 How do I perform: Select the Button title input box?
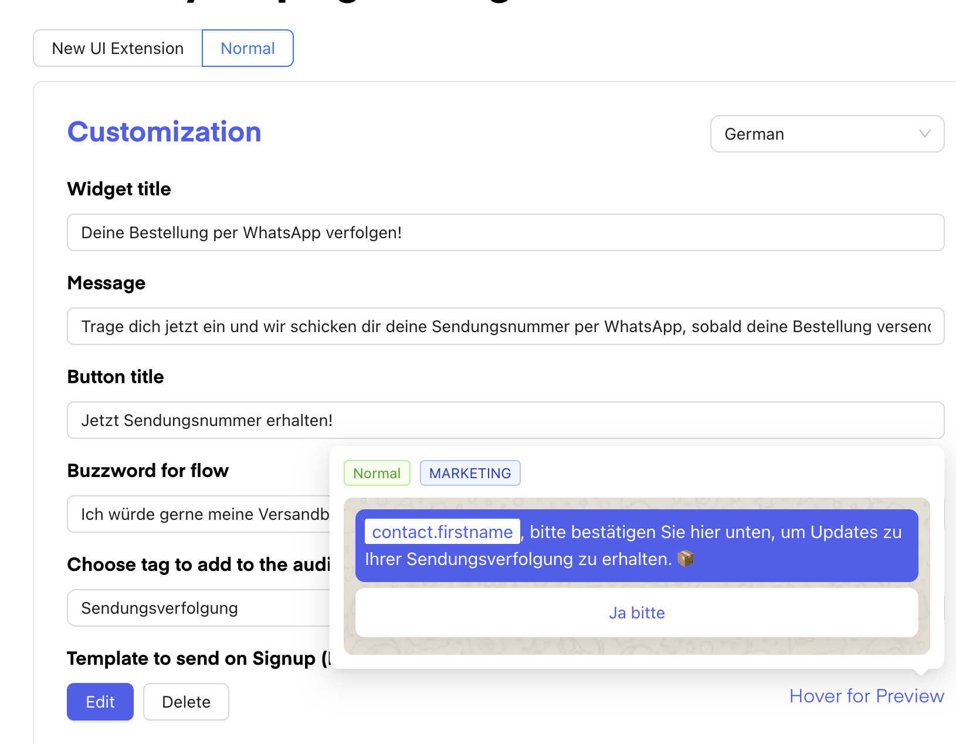(x=505, y=420)
